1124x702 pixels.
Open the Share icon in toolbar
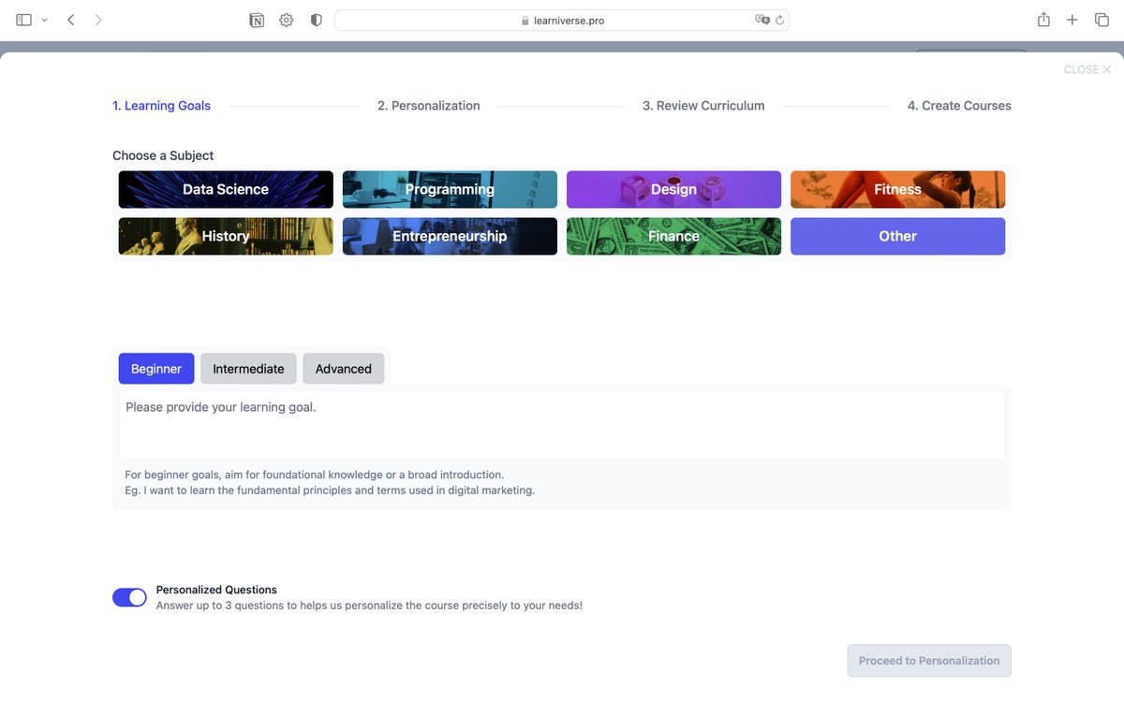click(1043, 20)
